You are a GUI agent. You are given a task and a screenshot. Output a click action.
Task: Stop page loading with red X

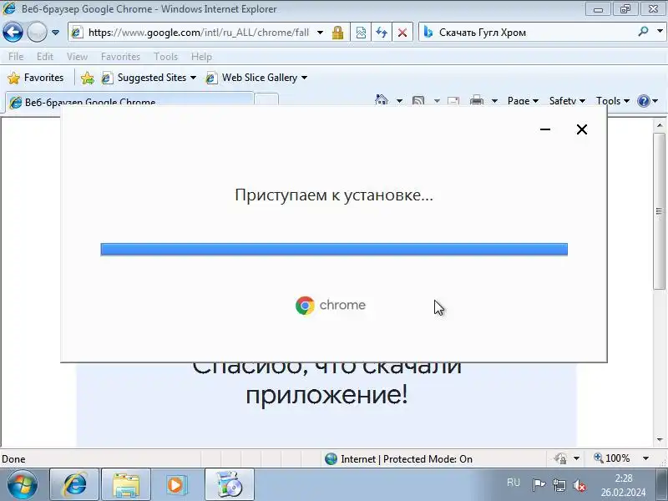(402, 33)
